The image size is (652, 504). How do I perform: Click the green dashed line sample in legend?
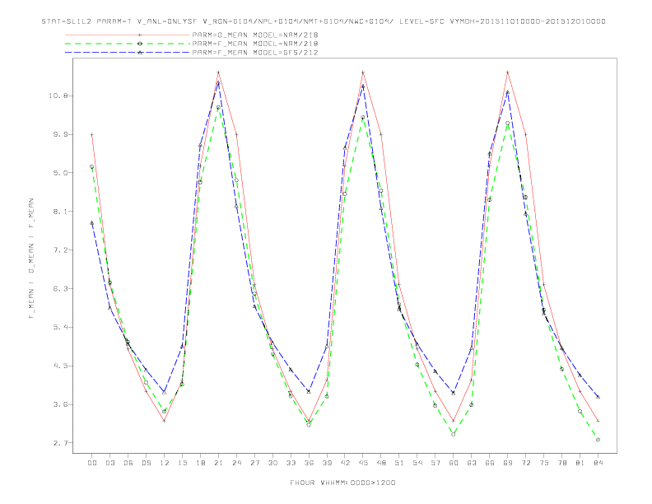click(128, 44)
